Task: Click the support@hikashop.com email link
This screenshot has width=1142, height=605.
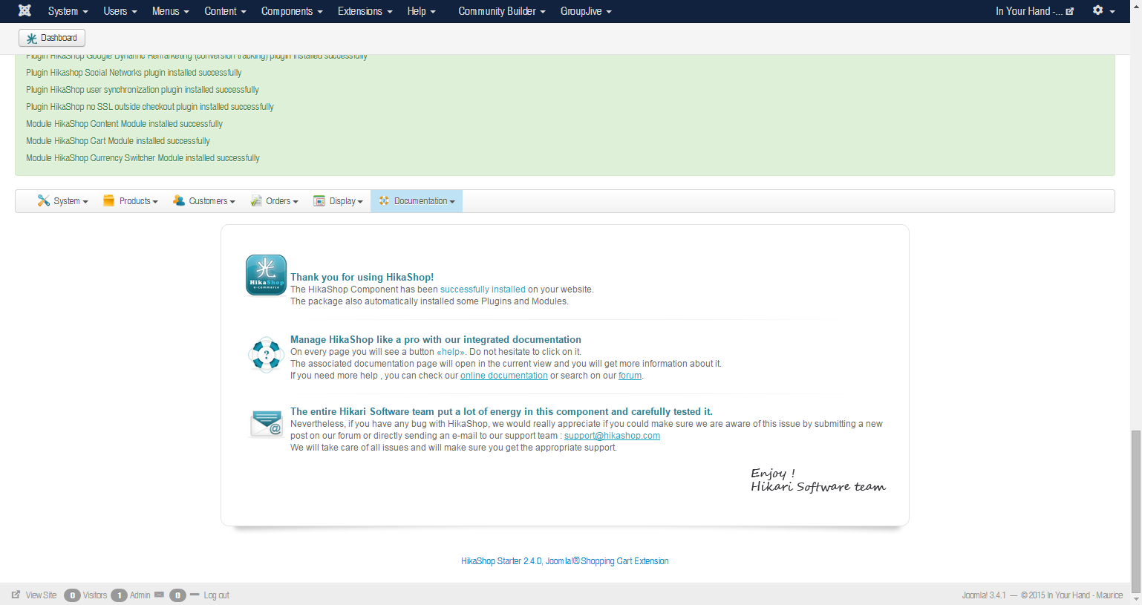Action: pyautogui.click(x=612, y=436)
